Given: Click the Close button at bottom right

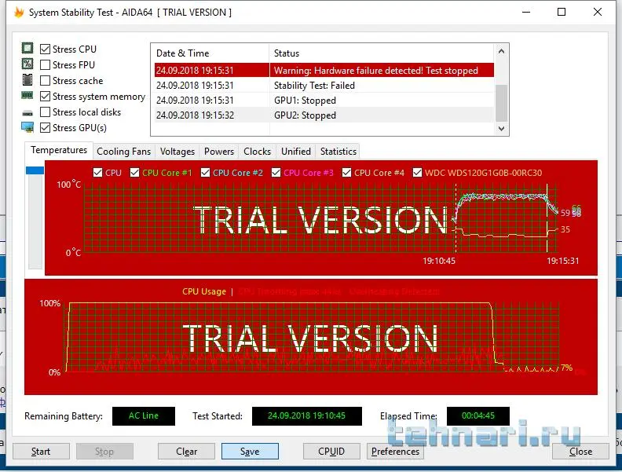Looking at the screenshot, I should 580,452.
